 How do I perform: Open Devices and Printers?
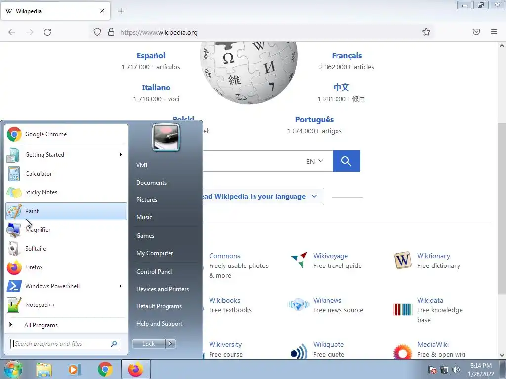click(163, 289)
